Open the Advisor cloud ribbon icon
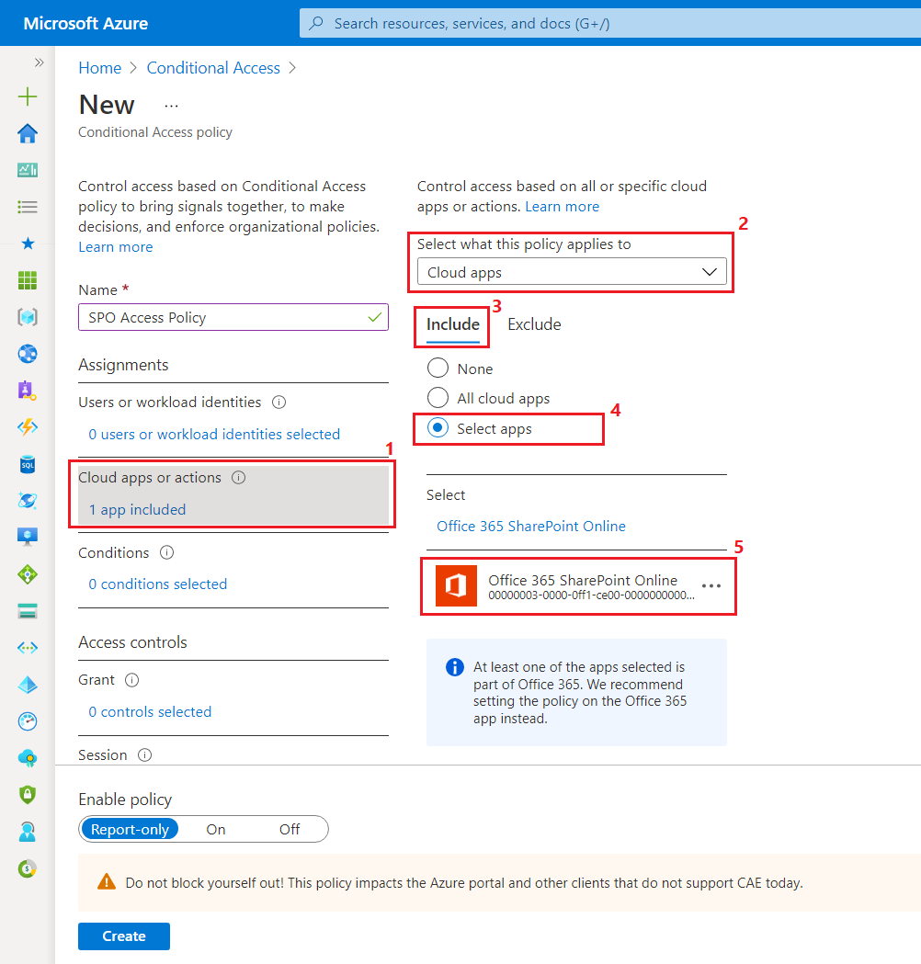 (x=27, y=758)
